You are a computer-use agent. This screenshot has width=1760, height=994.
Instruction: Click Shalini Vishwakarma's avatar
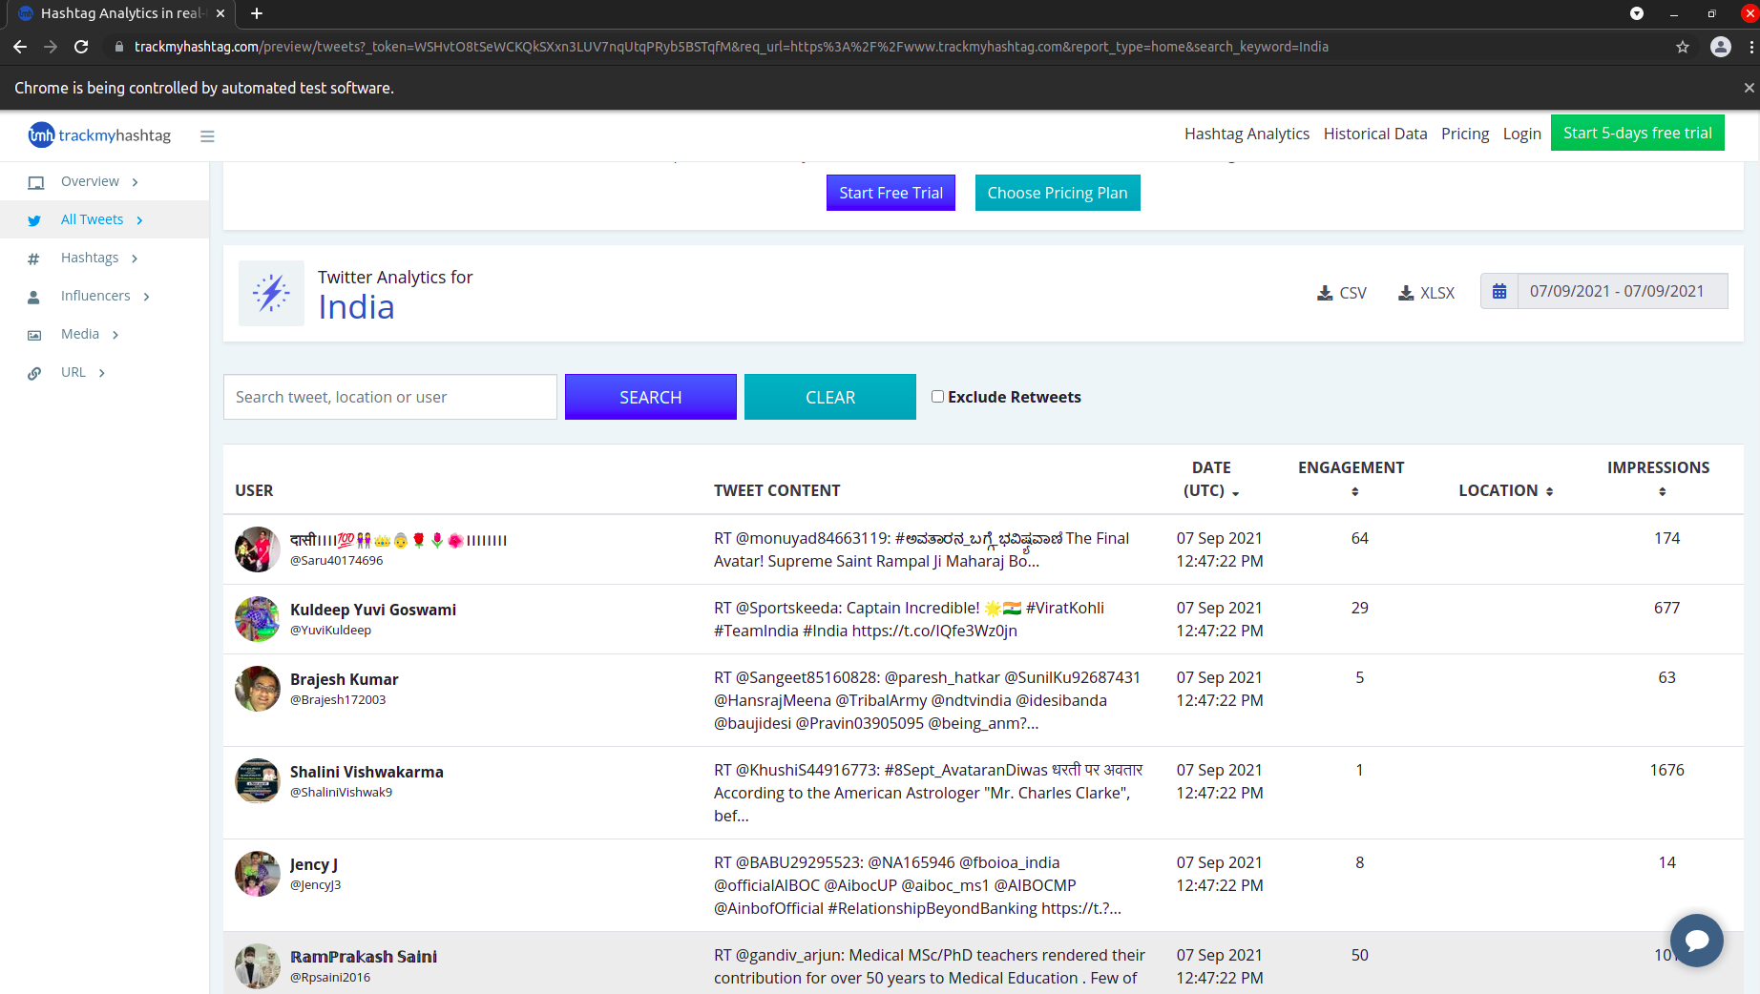pyautogui.click(x=258, y=781)
